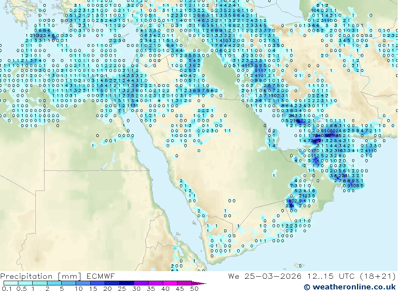Viewport: 398px width, 291px height.
Task: Click the '[mm]' unit label
Action: pos(70,276)
